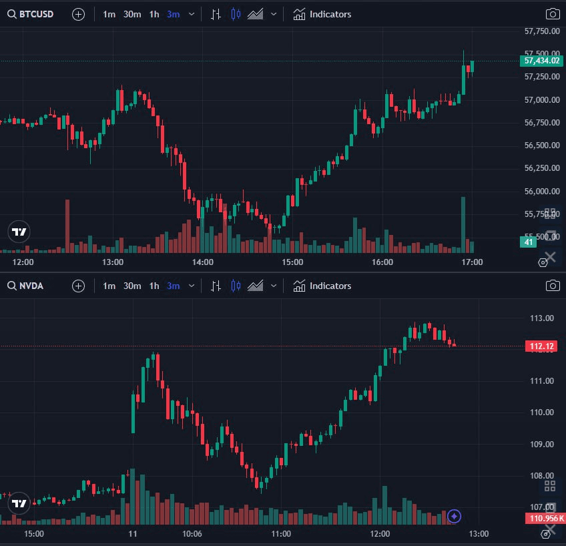
Task: Choose the candles chart style on the NVDA chart
Action: click(x=236, y=286)
